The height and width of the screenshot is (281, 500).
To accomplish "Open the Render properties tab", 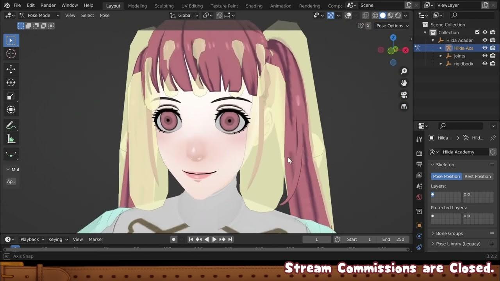I will tap(419, 153).
